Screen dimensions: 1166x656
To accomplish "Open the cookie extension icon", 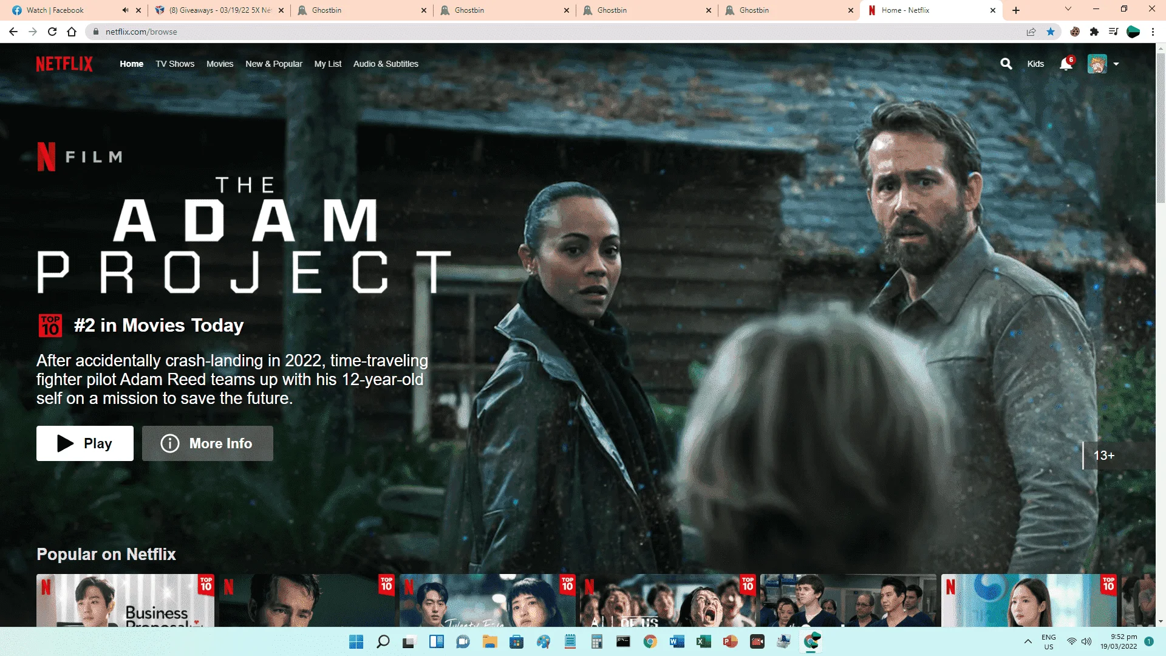I will pos(1075,32).
